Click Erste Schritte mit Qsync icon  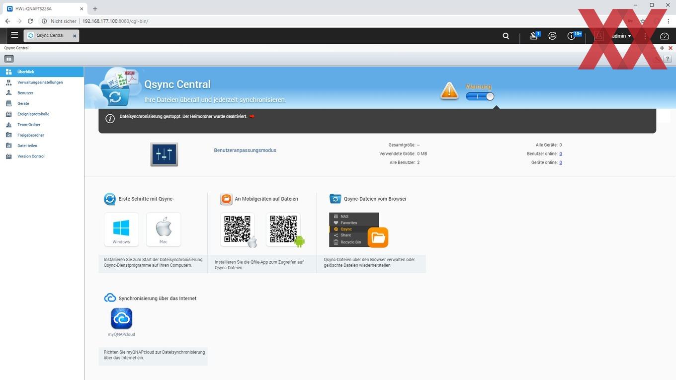pyautogui.click(x=109, y=199)
